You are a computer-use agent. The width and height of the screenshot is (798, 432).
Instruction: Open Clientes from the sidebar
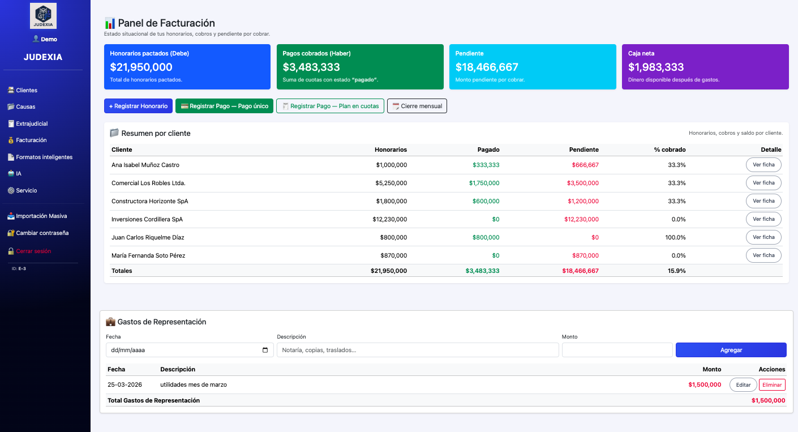26,91
